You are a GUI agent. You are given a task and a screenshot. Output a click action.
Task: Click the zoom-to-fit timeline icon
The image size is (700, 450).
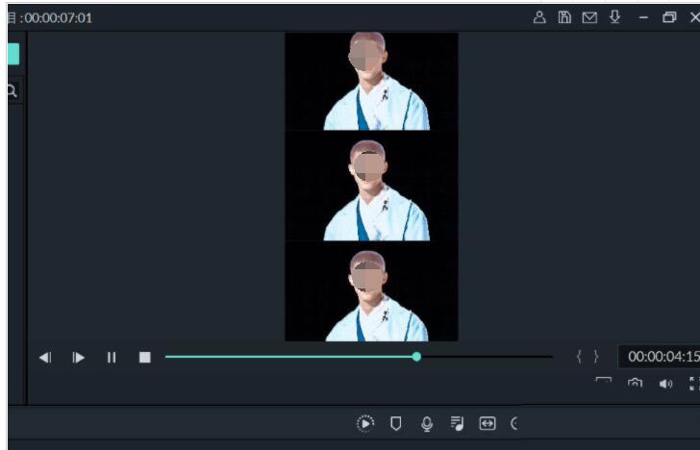(x=487, y=423)
